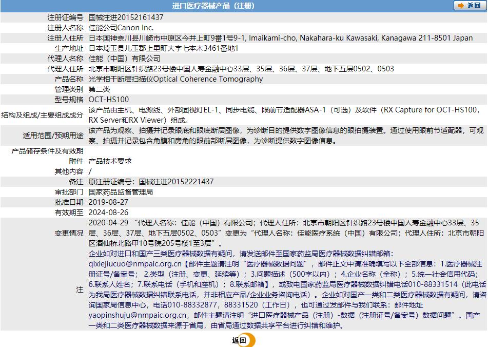
Task: Click the bottom 返回 button
Action: [x=243, y=340]
